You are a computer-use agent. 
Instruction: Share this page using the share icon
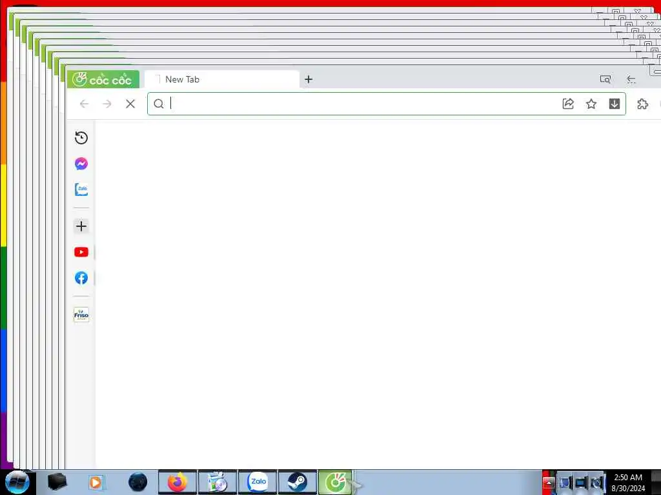coord(568,104)
